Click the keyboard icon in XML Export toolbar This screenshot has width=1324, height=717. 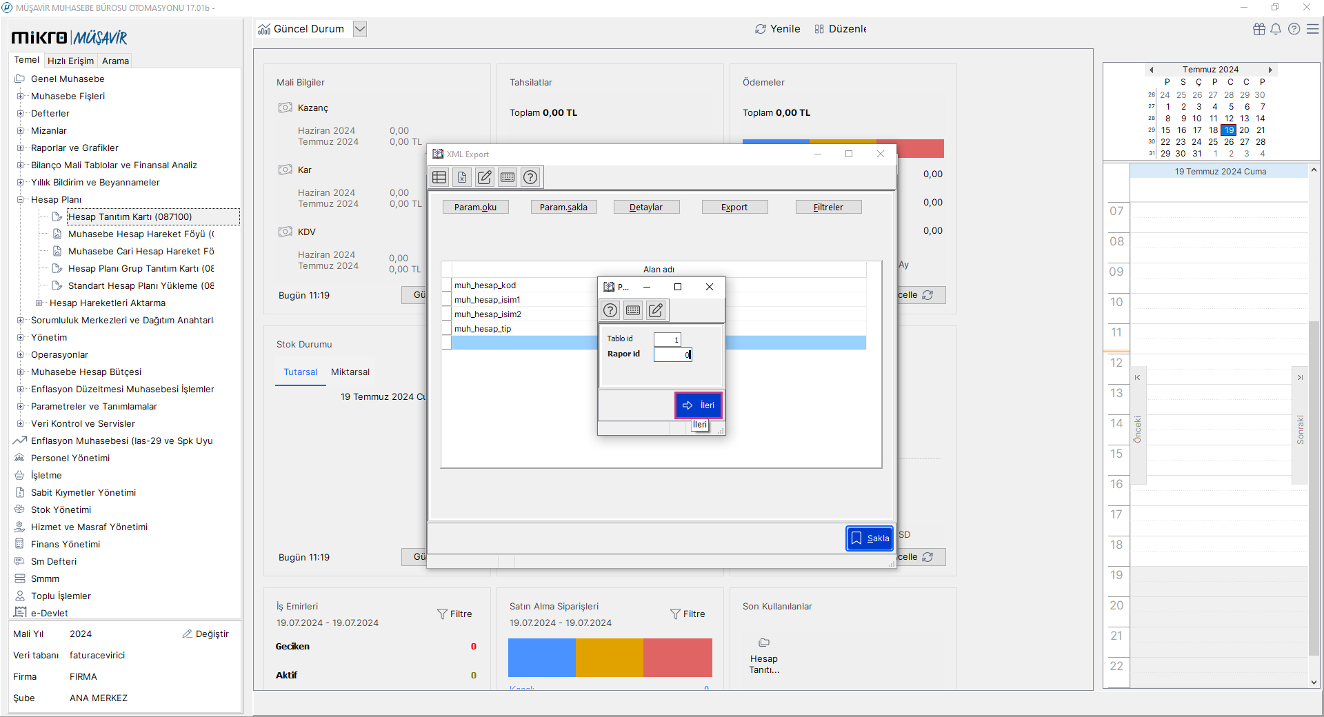[x=508, y=177]
